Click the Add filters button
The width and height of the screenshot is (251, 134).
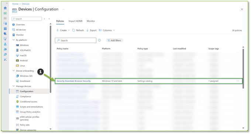coord(114,40)
